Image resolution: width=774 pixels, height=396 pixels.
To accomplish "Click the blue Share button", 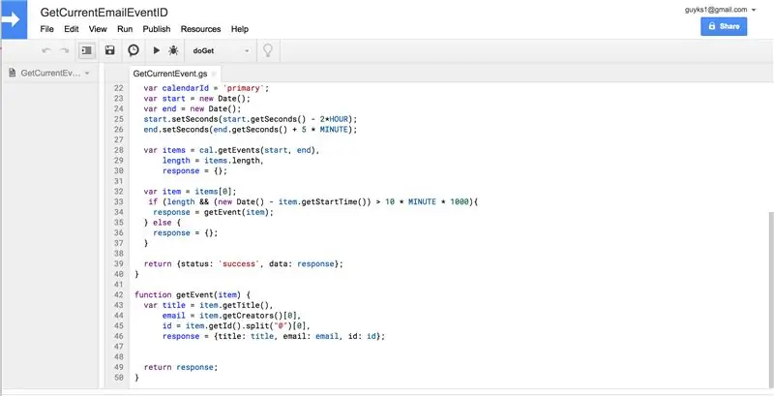I will [724, 27].
